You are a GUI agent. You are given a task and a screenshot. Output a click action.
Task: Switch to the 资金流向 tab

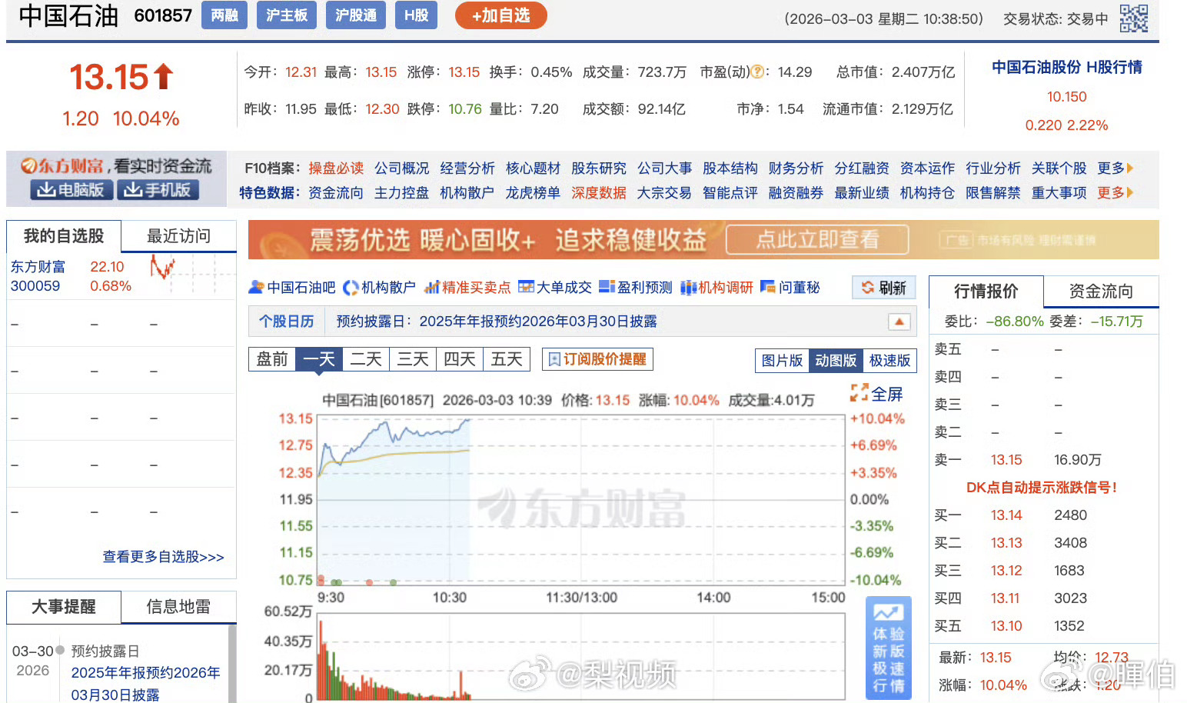(1100, 291)
